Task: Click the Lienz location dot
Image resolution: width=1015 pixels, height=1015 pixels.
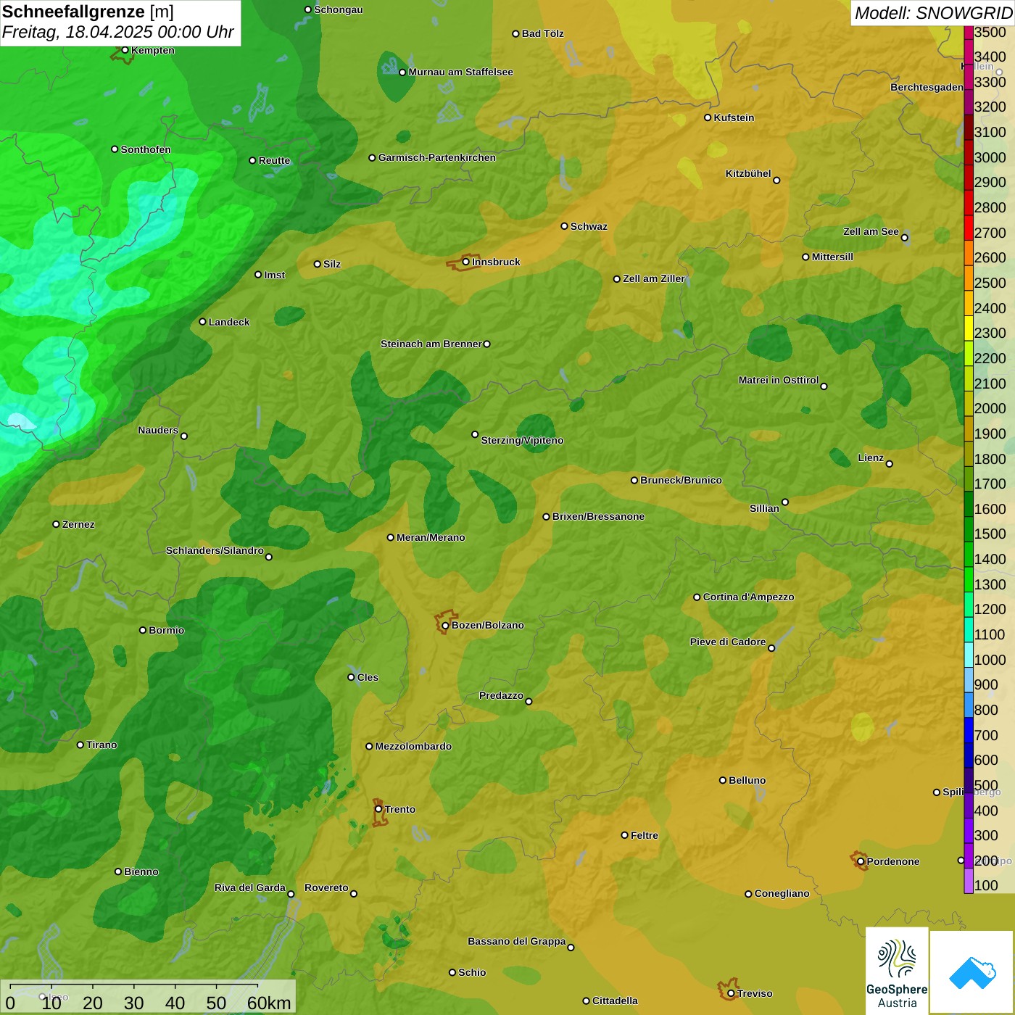Action: pyautogui.click(x=890, y=464)
